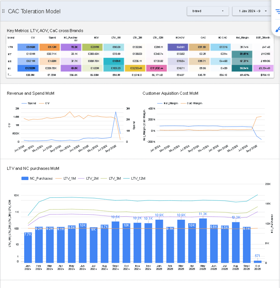Screen dimensions: 280x288
Task: Sort table by the LTV_1M column header
Action: pyautogui.click(x=116, y=38)
